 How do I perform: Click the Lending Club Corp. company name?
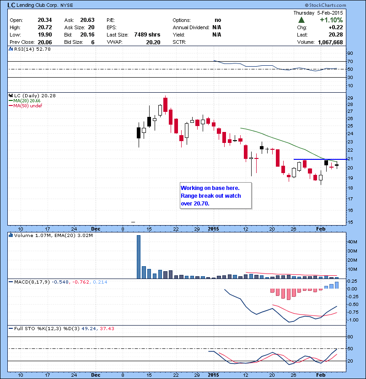pyautogui.click(x=38, y=5)
